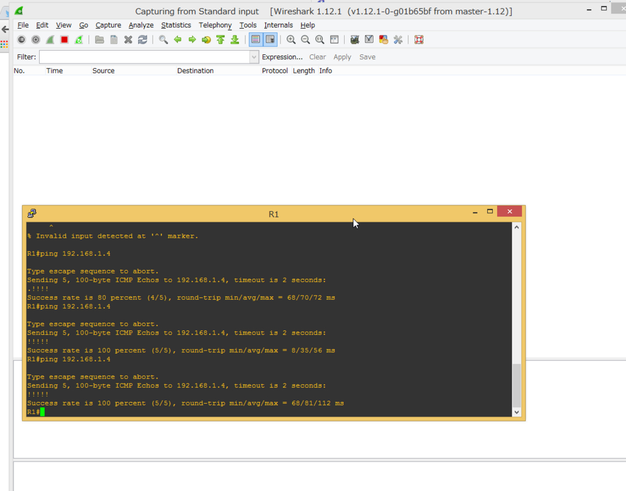Click into the display Filter text field
The height and width of the screenshot is (491, 626).
(144, 57)
